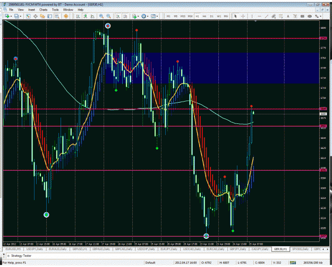Switch to H4 timeframe
This screenshot has height=267, width=332.
205,16
